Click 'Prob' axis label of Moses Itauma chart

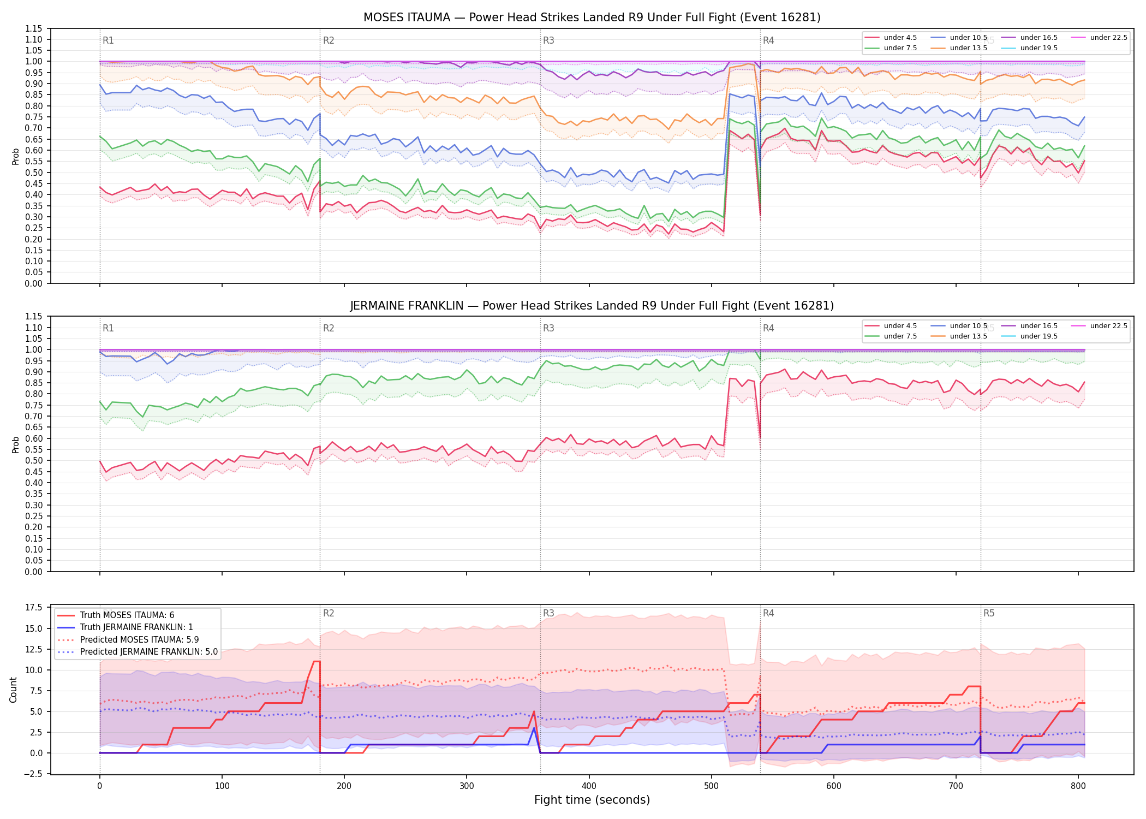[15, 156]
